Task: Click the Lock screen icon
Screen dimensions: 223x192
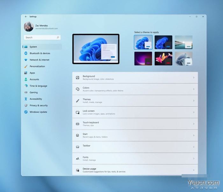Action: point(77,113)
